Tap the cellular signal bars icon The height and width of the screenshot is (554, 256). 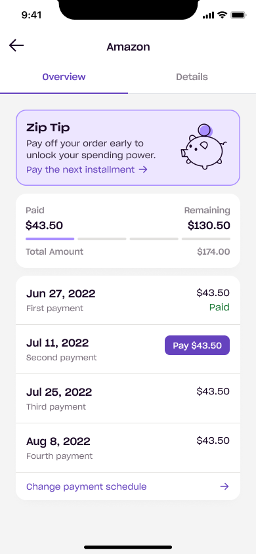pos(208,15)
